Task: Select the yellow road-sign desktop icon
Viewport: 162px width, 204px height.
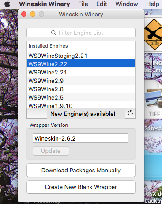Action: (153, 34)
